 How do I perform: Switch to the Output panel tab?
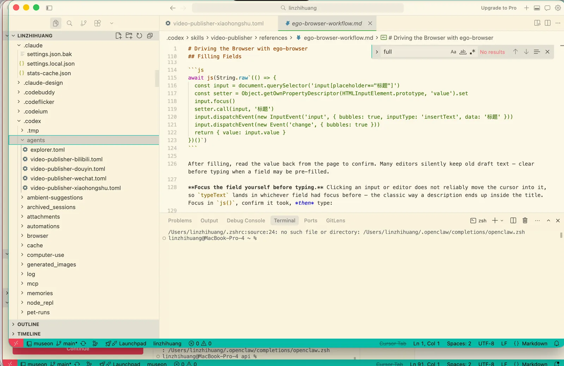209,221
